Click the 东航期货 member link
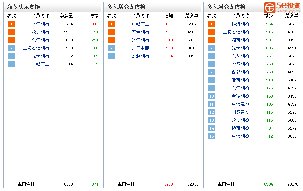 [240, 56]
